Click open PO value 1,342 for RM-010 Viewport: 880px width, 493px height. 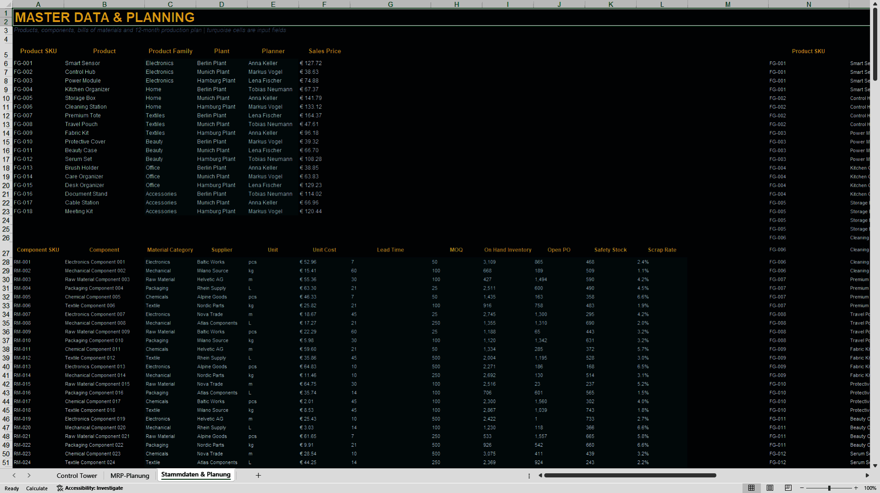point(559,340)
